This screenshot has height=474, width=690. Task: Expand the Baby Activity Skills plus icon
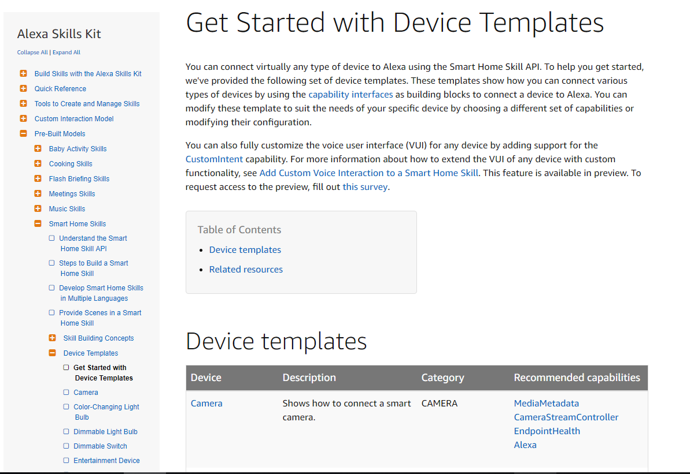[x=38, y=148]
